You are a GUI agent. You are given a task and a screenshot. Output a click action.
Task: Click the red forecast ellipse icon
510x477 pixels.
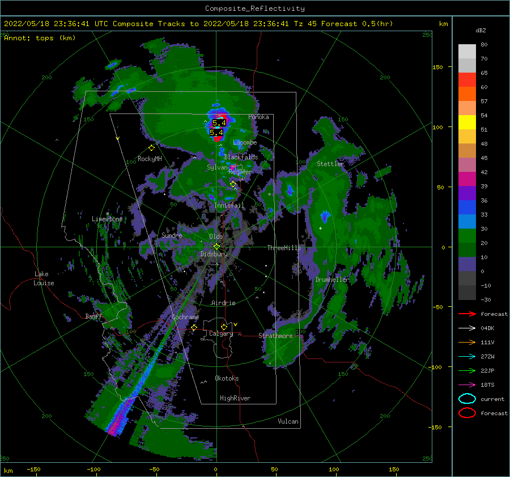click(x=467, y=413)
